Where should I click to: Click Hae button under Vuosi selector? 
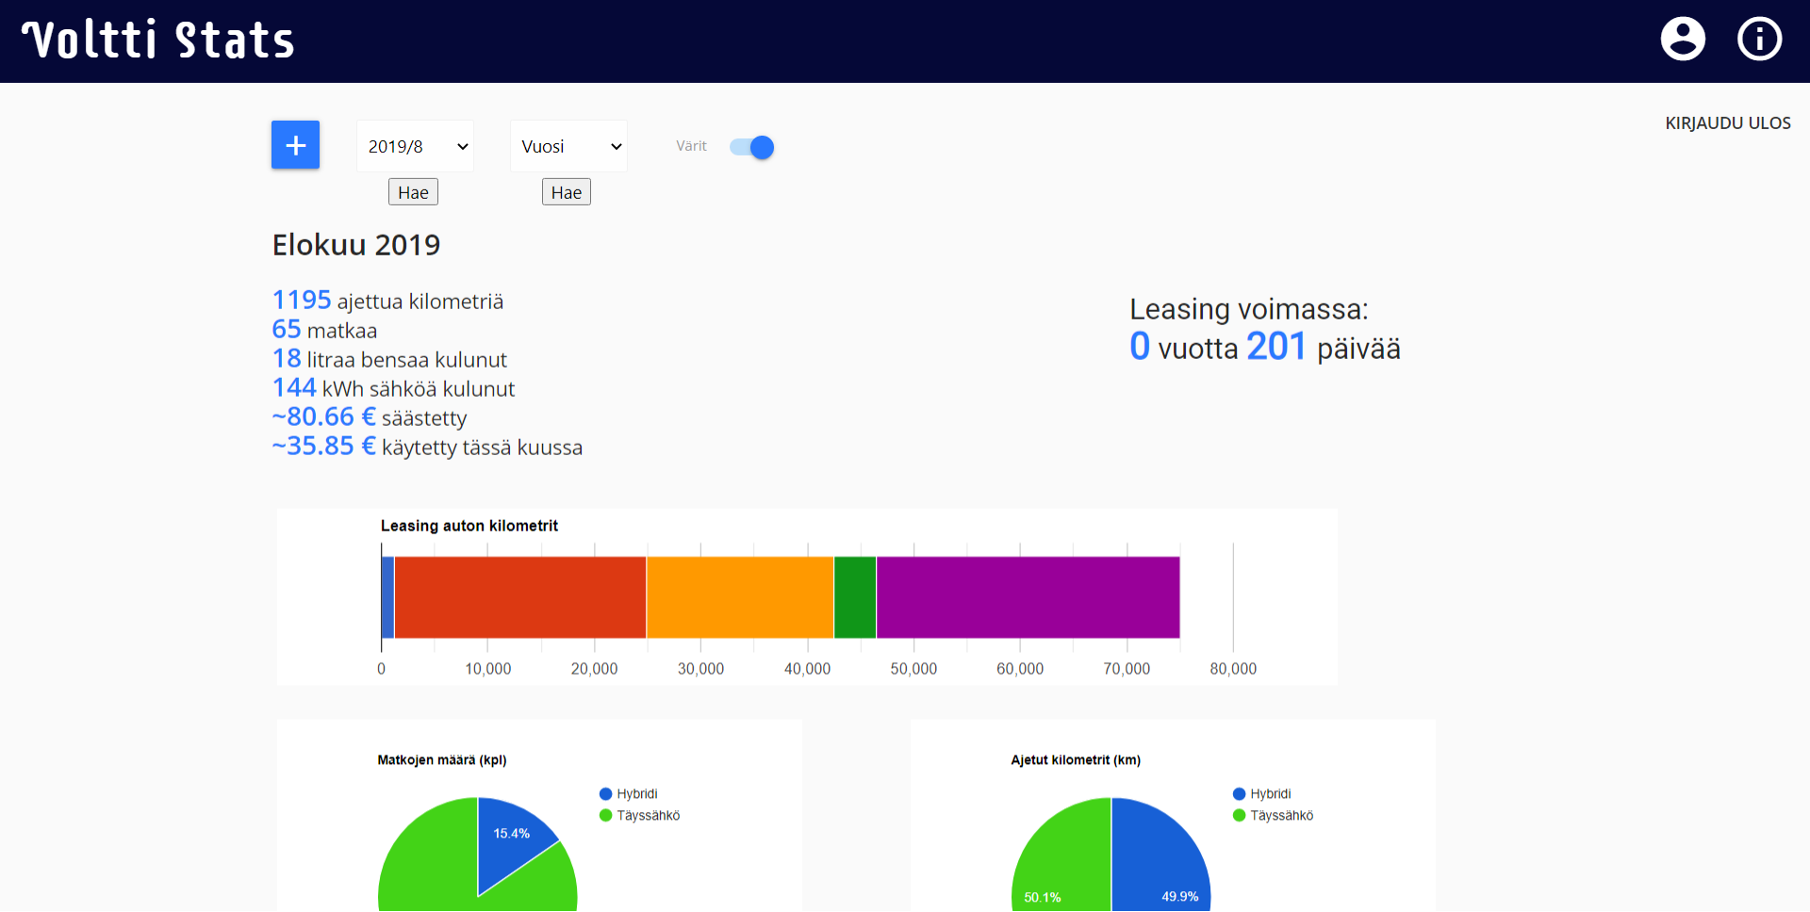click(567, 192)
